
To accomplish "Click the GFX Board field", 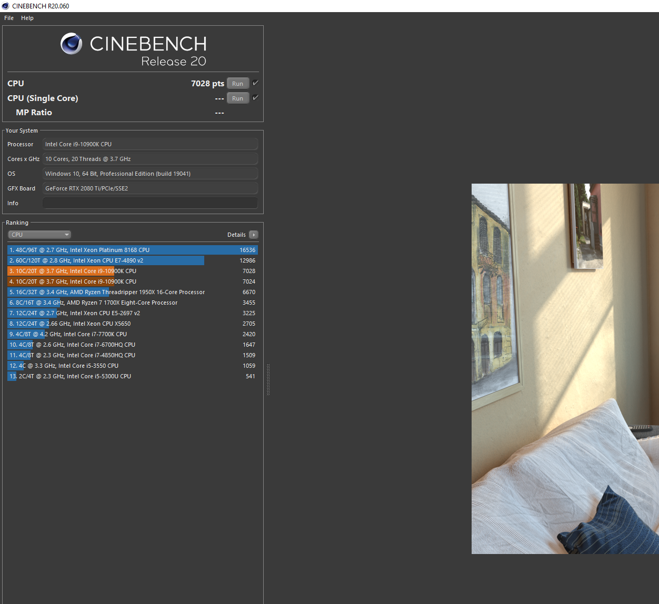I will pos(150,188).
